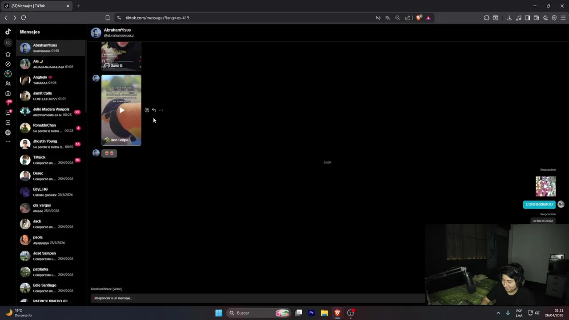This screenshot has width=569, height=320.
Task: Open more options for Don Felipe video
Action: (161, 110)
